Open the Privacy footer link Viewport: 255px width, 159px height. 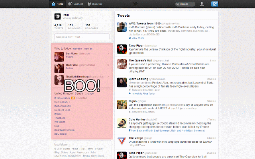click(x=99, y=149)
